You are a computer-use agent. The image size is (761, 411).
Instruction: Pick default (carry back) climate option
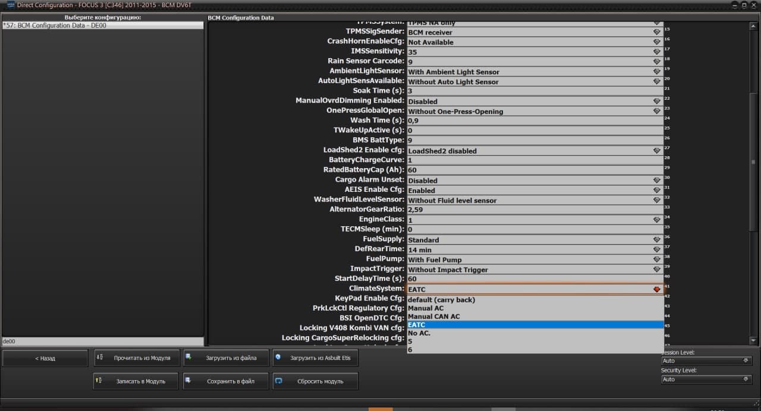click(441, 300)
